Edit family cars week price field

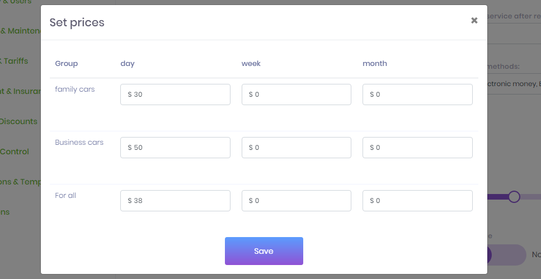coord(296,94)
